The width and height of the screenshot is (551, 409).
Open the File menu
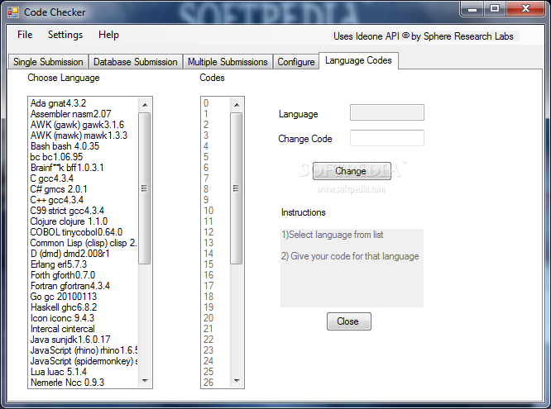point(25,35)
